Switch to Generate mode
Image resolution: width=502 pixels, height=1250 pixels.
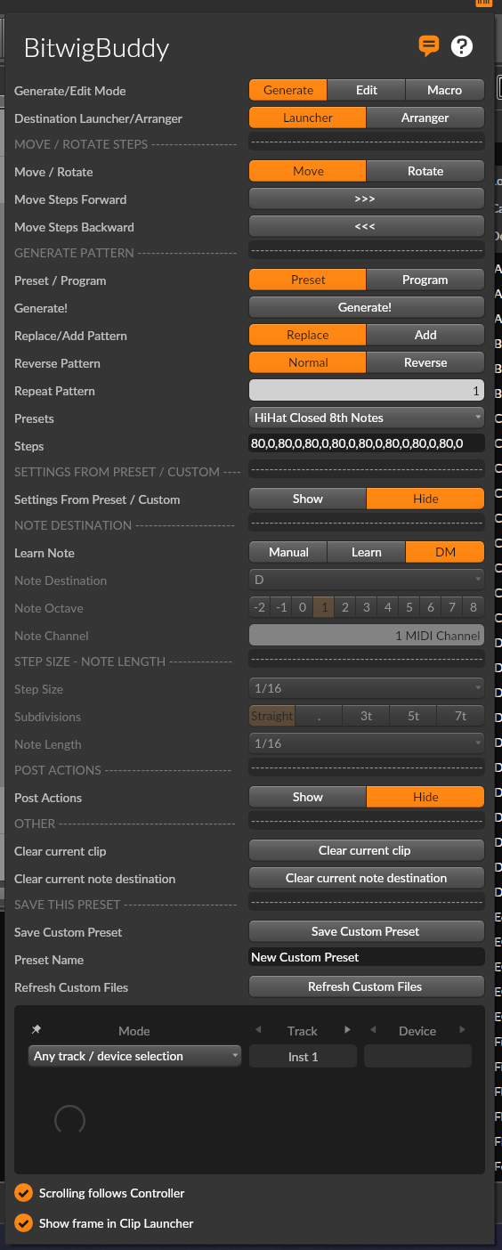point(288,90)
